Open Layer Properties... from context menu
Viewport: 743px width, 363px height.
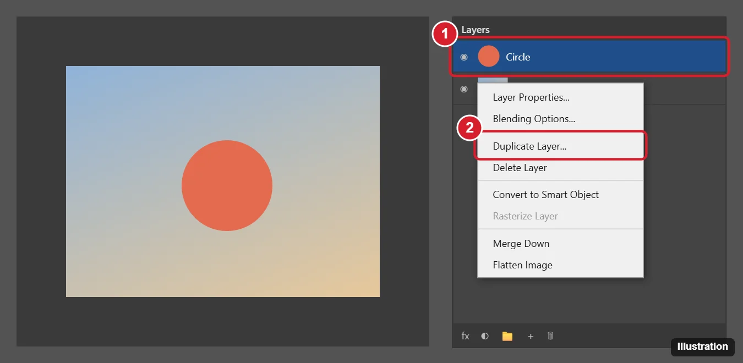pos(560,97)
